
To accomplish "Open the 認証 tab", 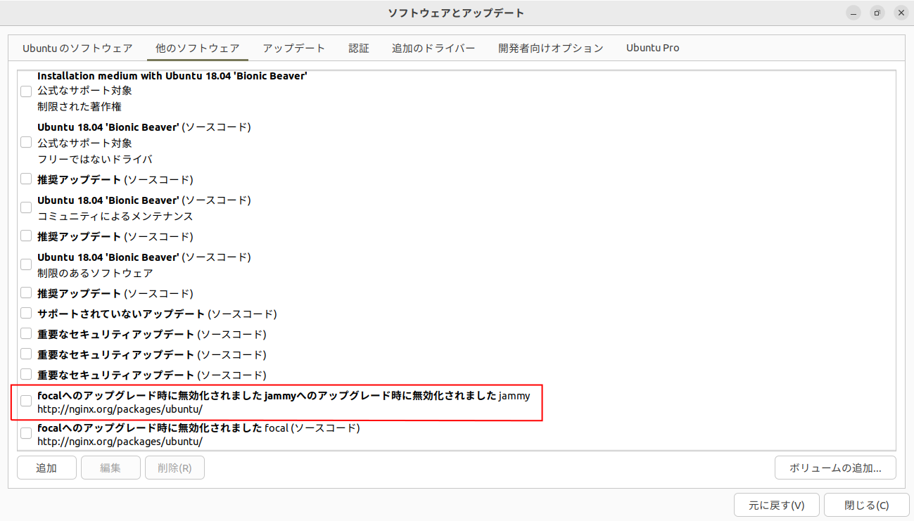I will (x=358, y=49).
